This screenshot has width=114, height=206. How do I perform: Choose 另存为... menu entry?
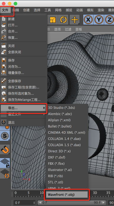[x=24, y=67]
